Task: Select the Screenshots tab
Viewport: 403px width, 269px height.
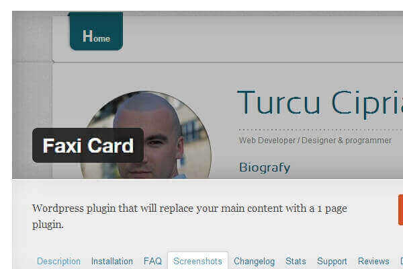Action: tap(197, 261)
